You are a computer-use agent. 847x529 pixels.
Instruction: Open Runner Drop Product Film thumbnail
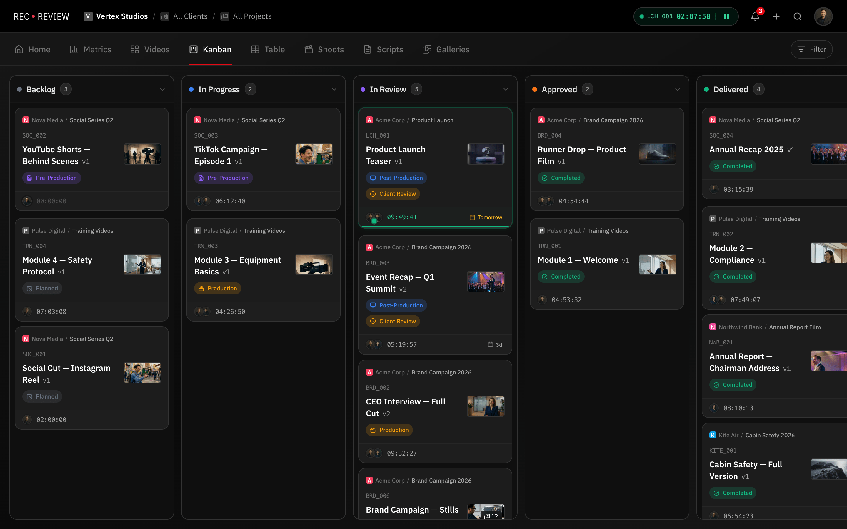(657, 154)
